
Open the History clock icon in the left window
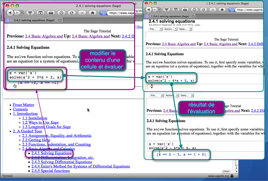tap(61, 13)
